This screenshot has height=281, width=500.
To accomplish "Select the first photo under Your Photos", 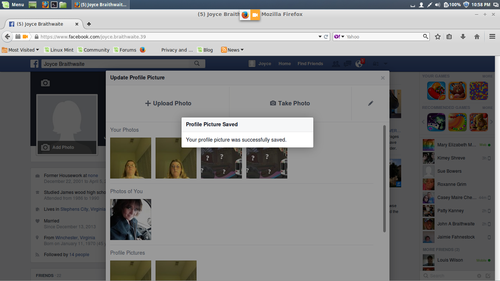I will 131,158.
